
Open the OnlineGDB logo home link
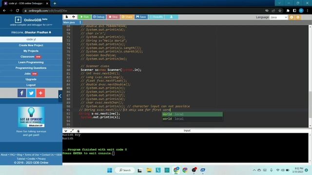(31, 20)
